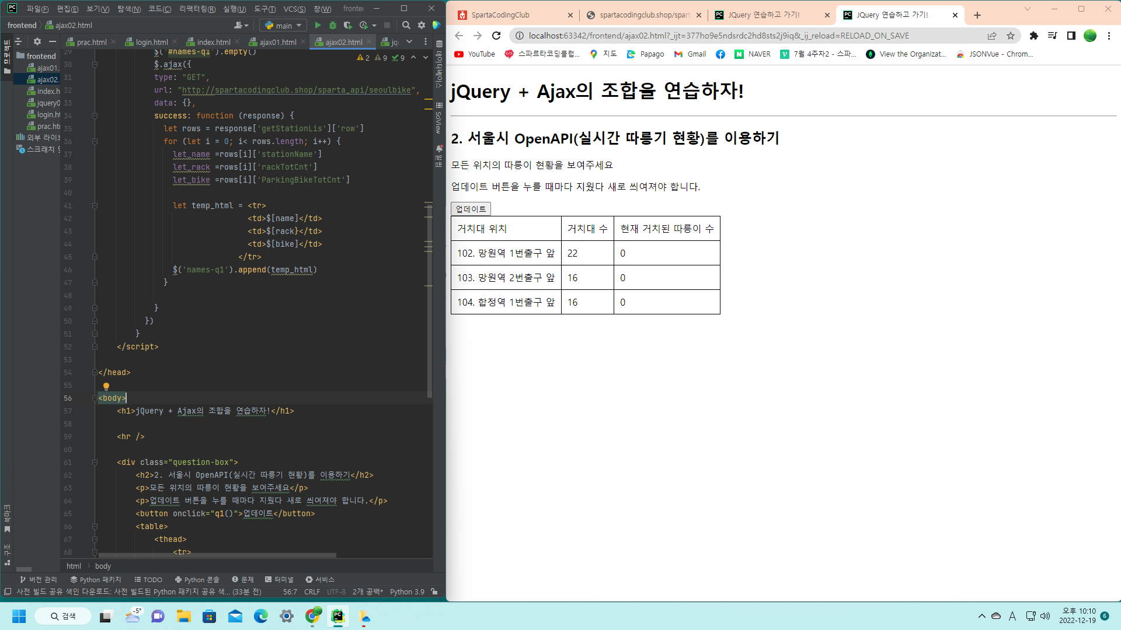The width and height of the screenshot is (1121, 630).
Task: Open Search Everywhere magnifier in PyCharm
Action: 406,25
